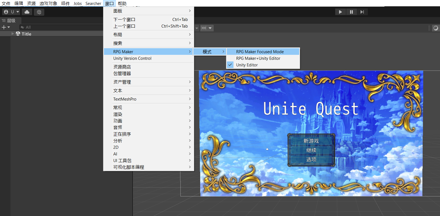Click the grid snapping increment icon
The image size is (440, 216).
click(x=204, y=28)
